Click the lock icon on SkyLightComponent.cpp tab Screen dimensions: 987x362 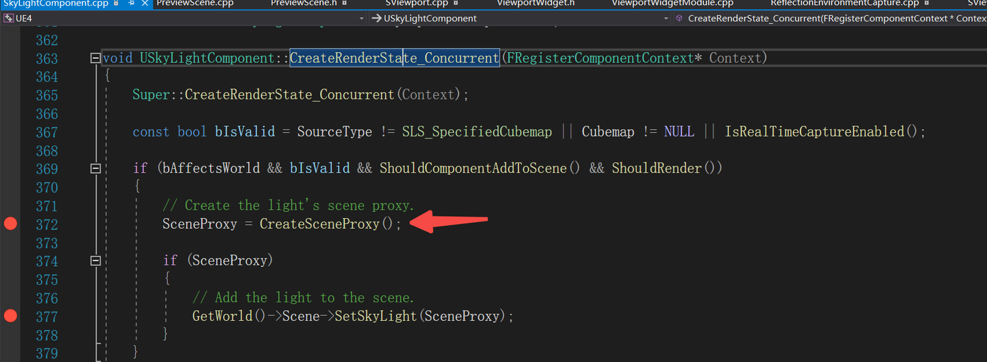[x=116, y=3]
